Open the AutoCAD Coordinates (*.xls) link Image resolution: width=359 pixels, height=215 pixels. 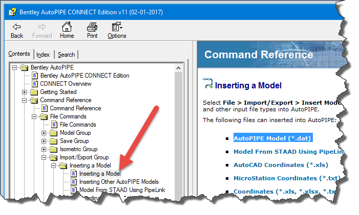tap(281, 165)
